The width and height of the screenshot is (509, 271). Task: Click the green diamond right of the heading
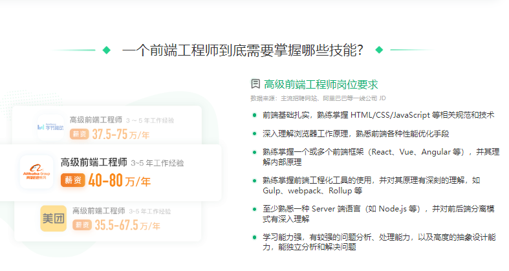pos(379,50)
